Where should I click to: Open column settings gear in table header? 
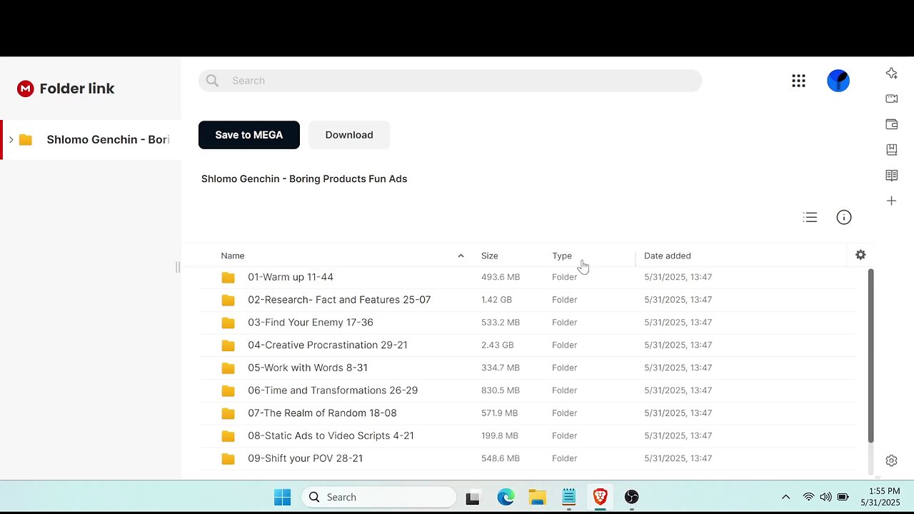coord(860,255)
